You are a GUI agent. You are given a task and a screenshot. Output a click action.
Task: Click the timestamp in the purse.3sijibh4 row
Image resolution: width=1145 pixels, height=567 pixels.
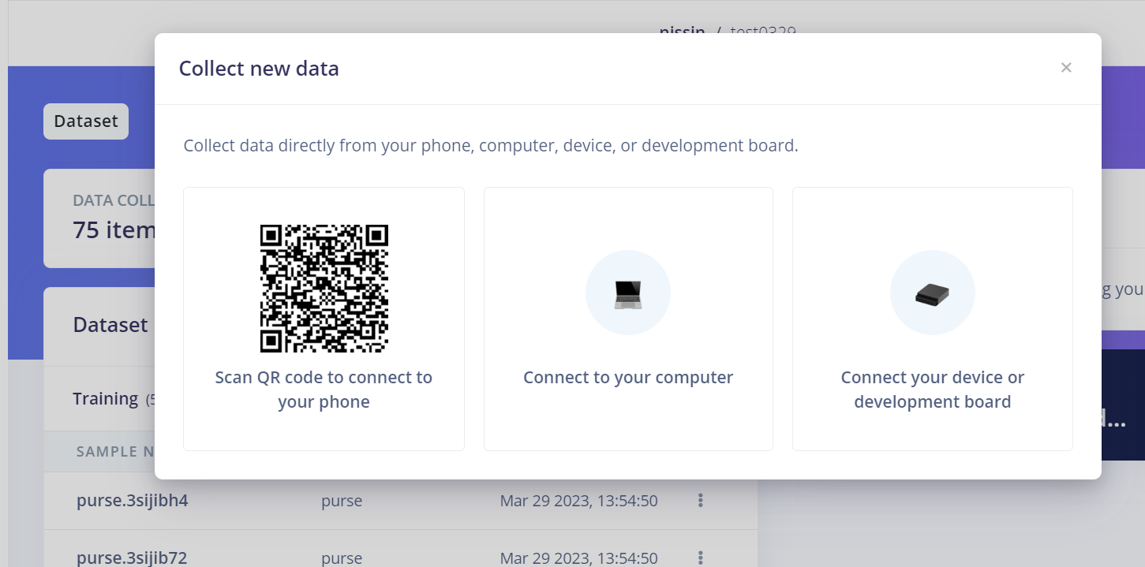tap(579, 501)
